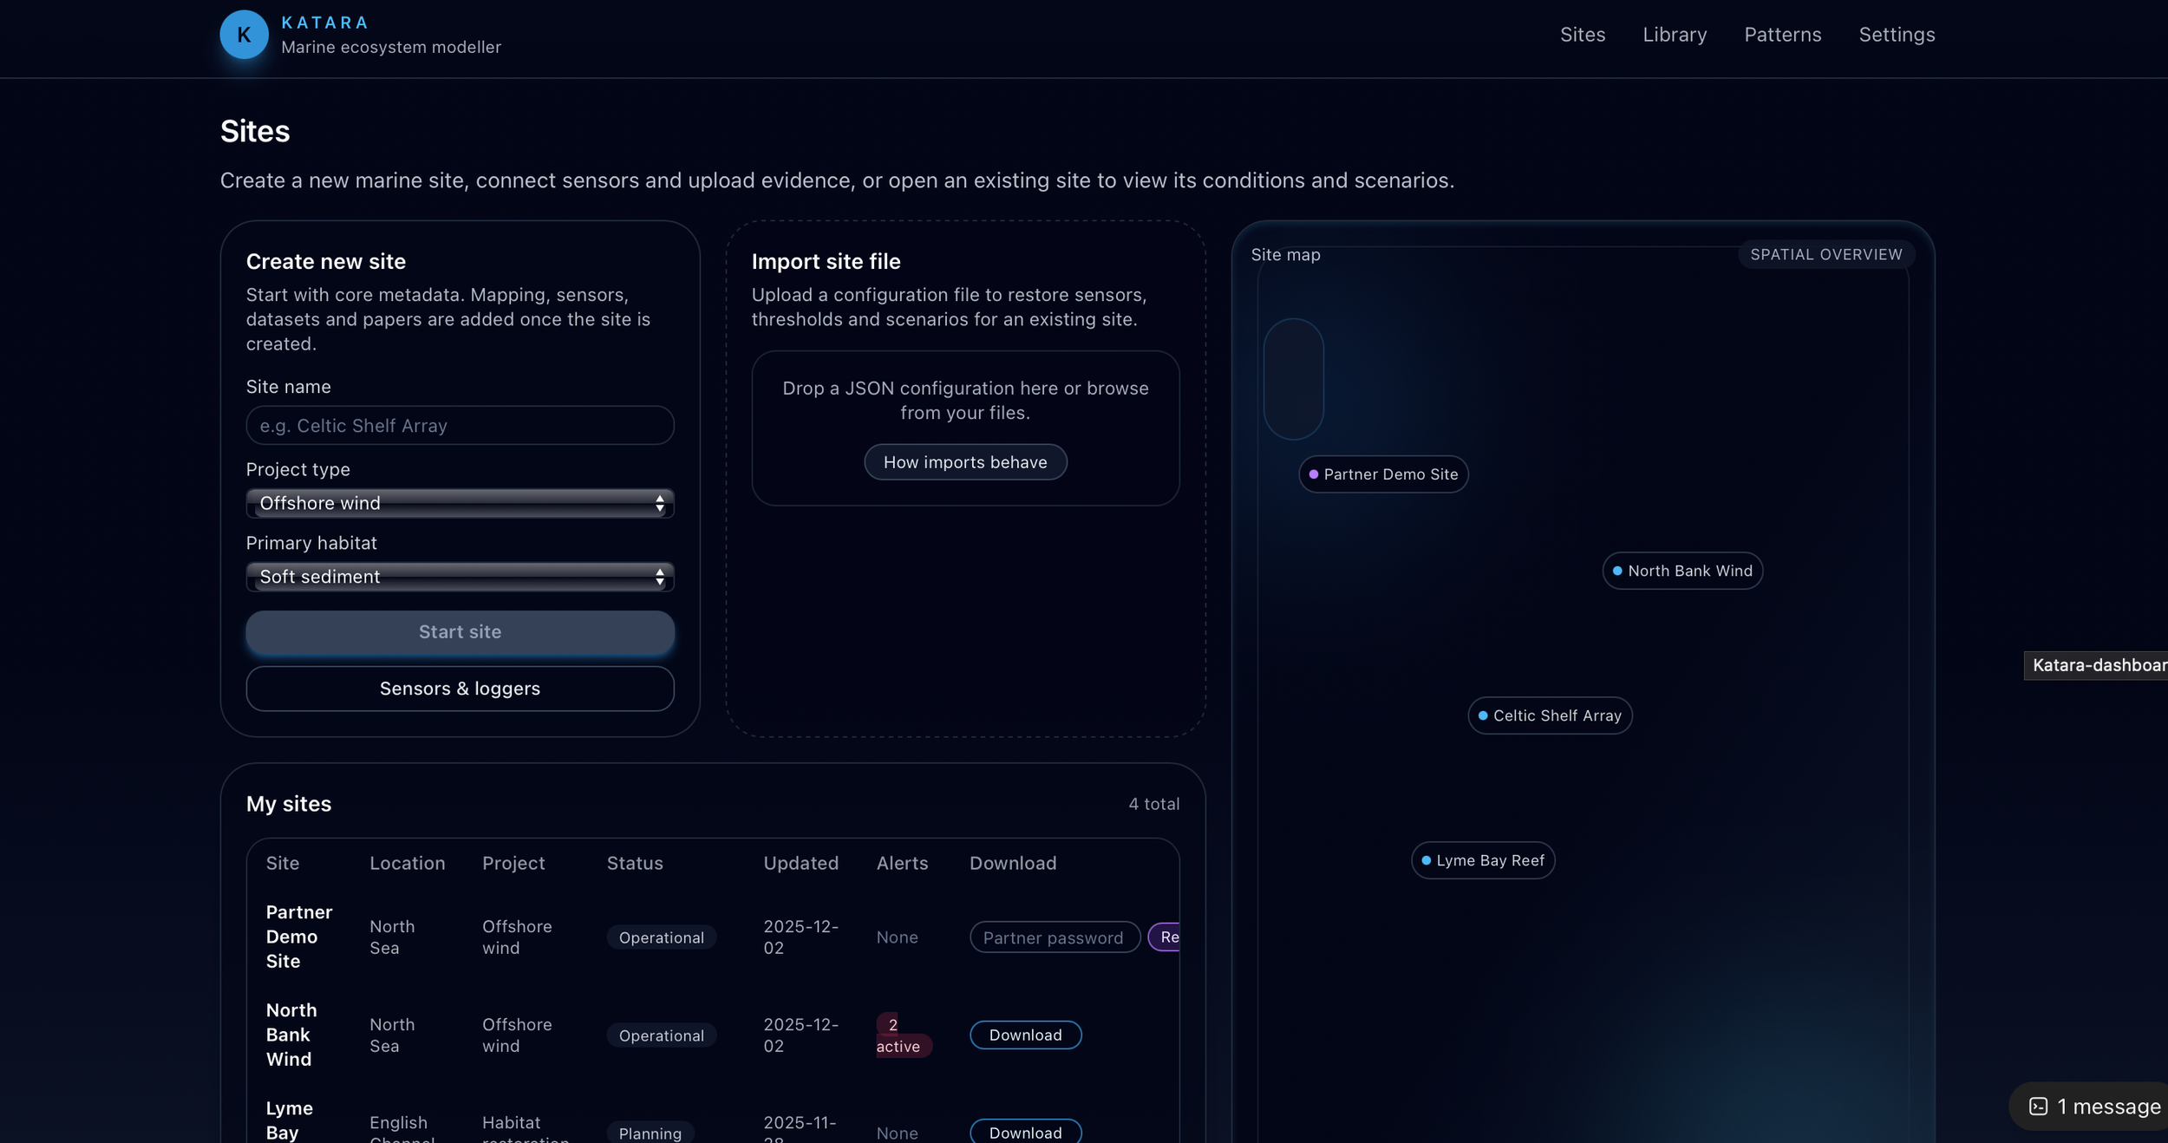Screen dimensions: 2168x1143
Task: Download the North Bank Wind site file
Action: pos(1025,1035)
